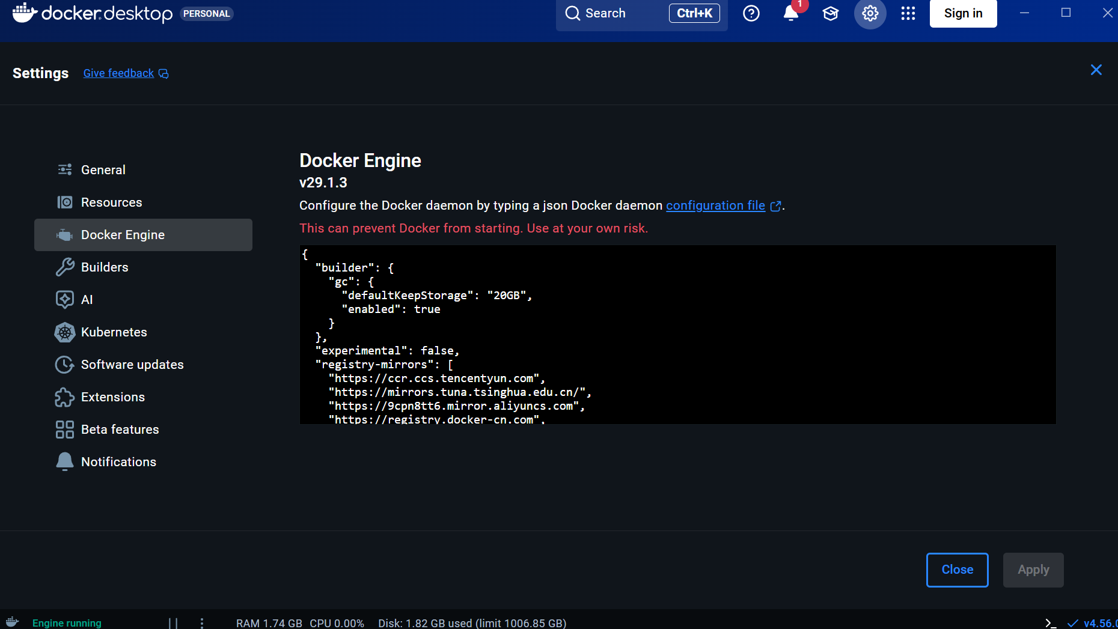Image resolution: width=1118 pixels, height=629 pixels.
Task: Click the General sliders icon
Action: pos(65,169)
